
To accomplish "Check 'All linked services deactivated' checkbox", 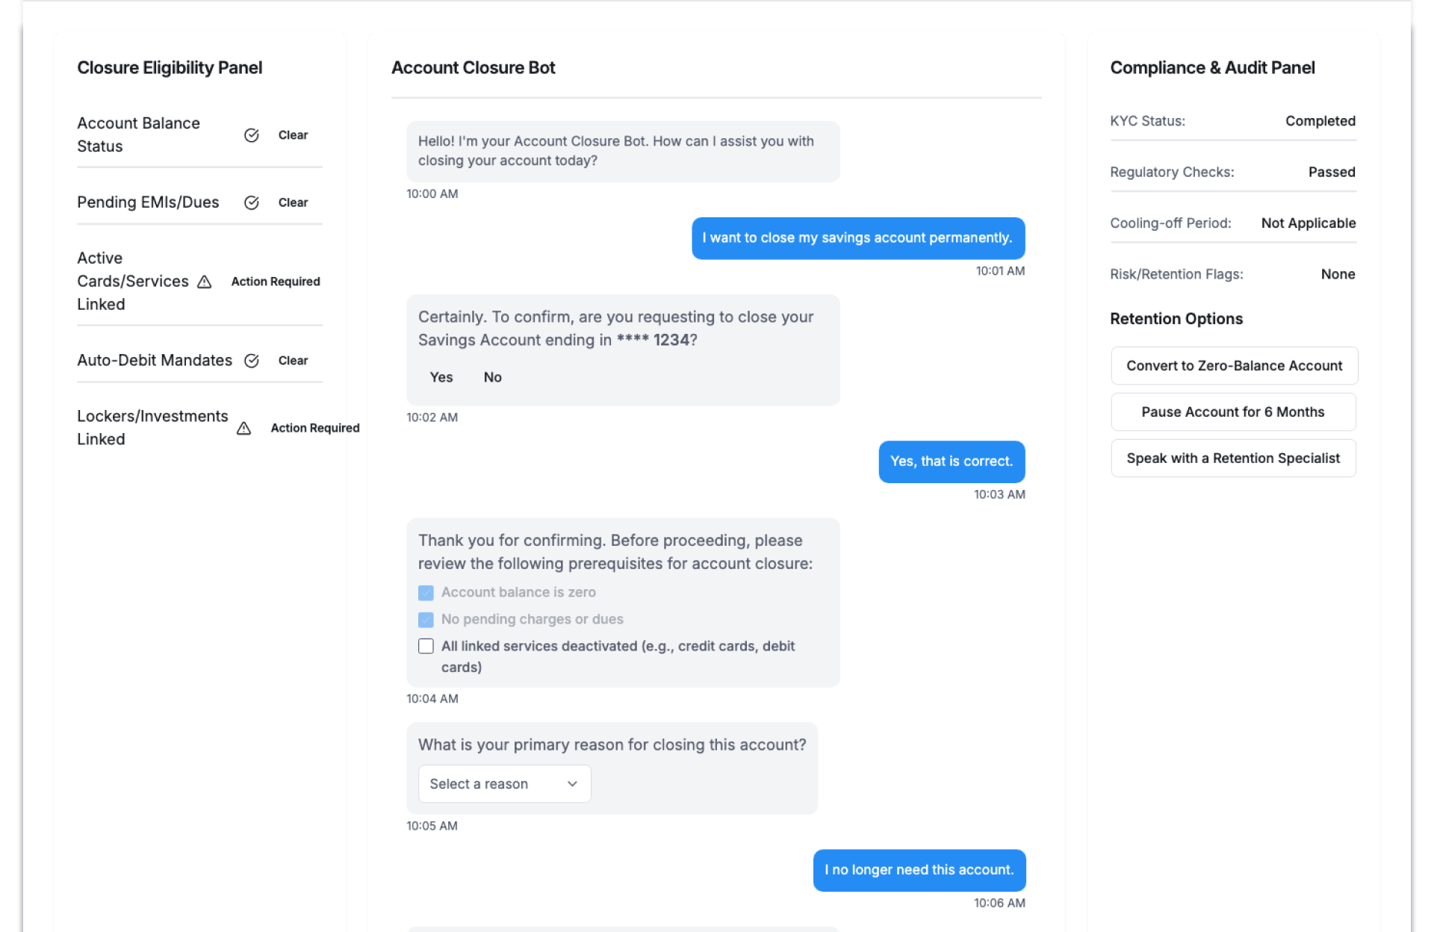I will click(426, 646).
